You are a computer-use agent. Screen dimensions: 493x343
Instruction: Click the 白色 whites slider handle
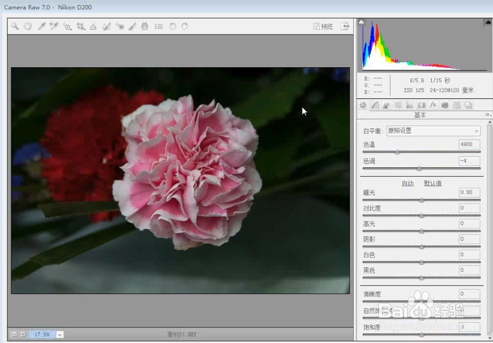[x=422, y=262]
